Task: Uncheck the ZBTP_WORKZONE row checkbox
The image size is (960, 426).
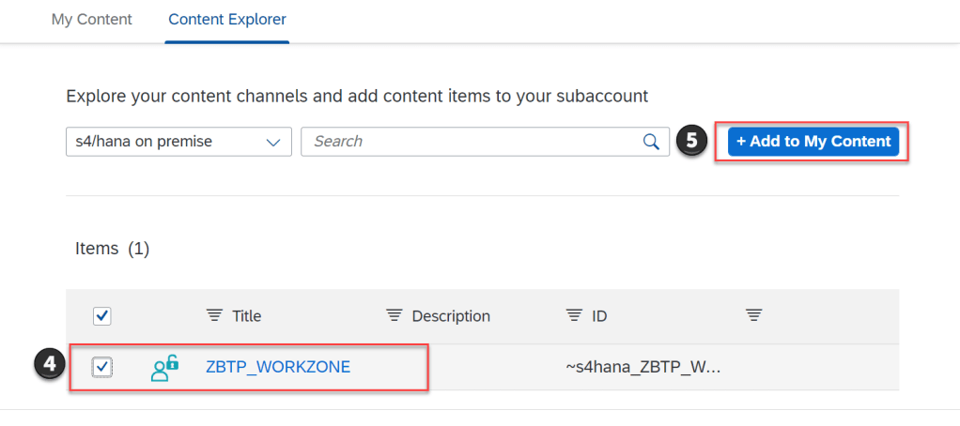Action: click(x=102, y=368)
